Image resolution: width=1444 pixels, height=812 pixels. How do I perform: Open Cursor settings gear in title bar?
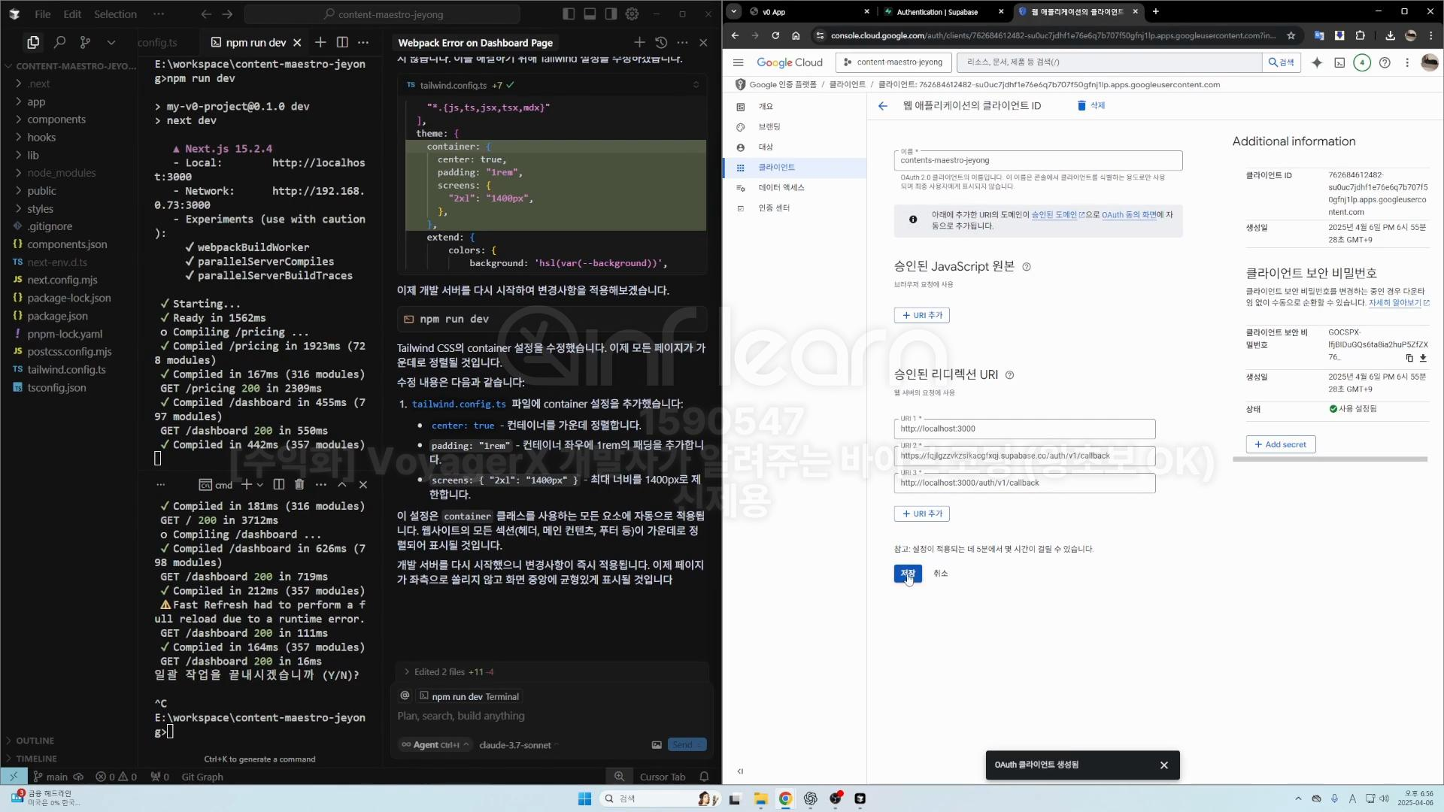click(633, 14)
